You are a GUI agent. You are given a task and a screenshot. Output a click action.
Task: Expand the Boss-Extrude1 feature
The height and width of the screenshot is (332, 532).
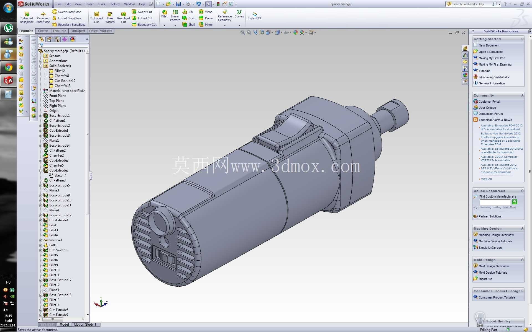[x=41, y=116]
